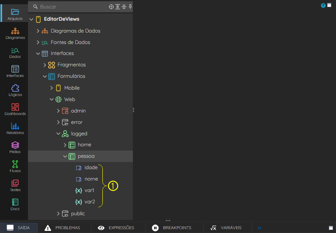Viewport: 336px width, 233px height.
Task: Click the magnifier icon in Buscar field
Action: tap(36, 7)
